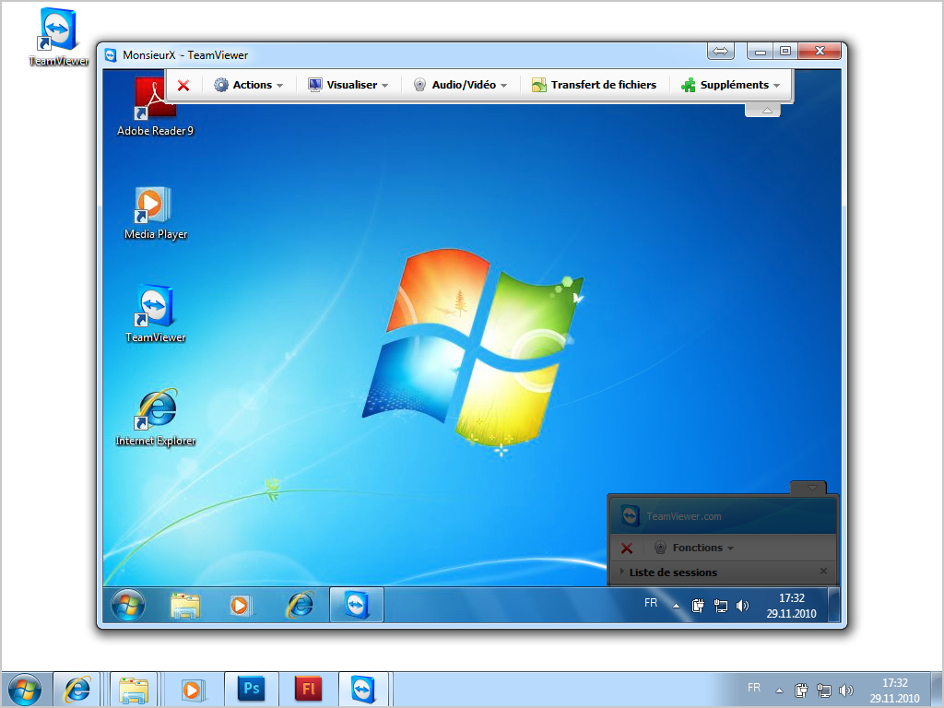Expand the Liste de sessions section
944x708 pixels.
pos(672,572)
